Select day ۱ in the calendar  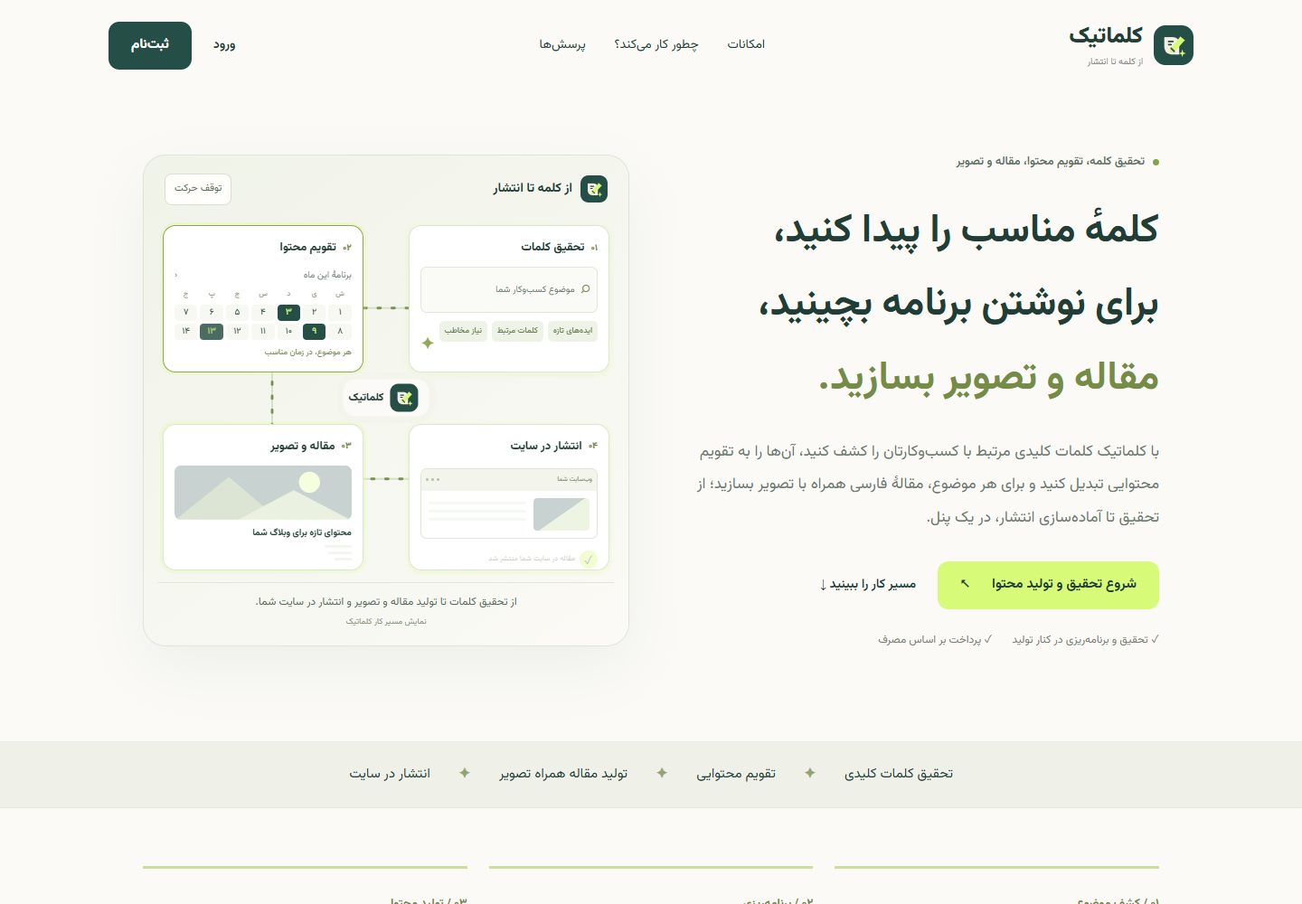click(340, 312)
